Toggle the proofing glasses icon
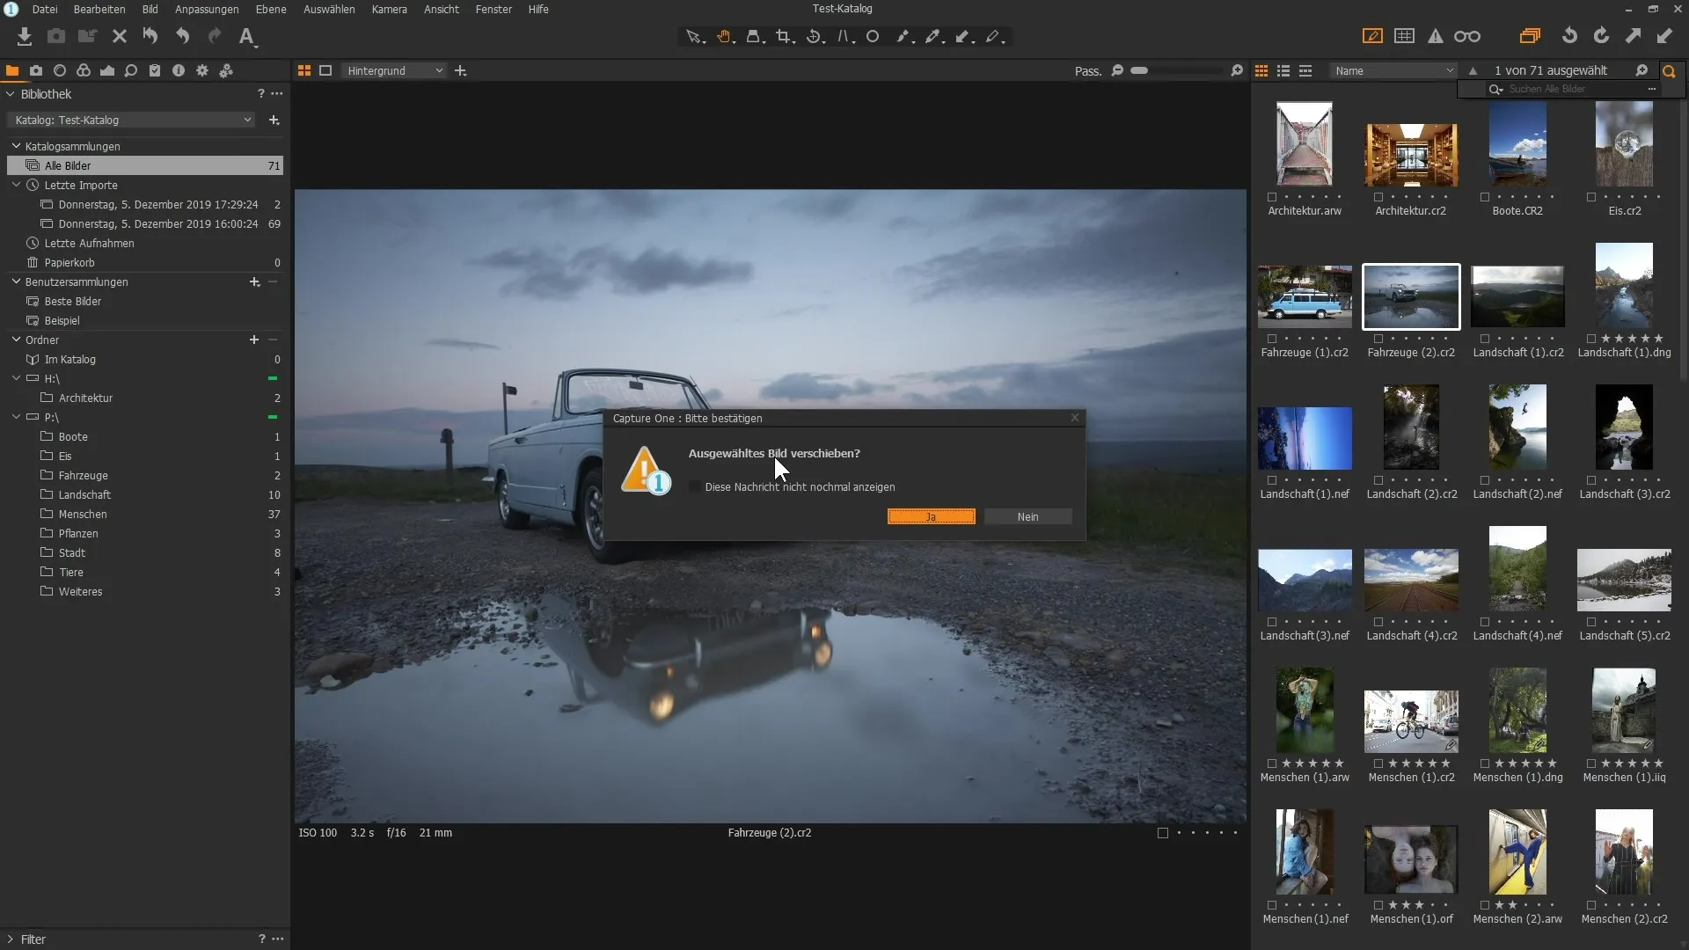This screenshot has width=1689, height=950. click(1467, 36)
